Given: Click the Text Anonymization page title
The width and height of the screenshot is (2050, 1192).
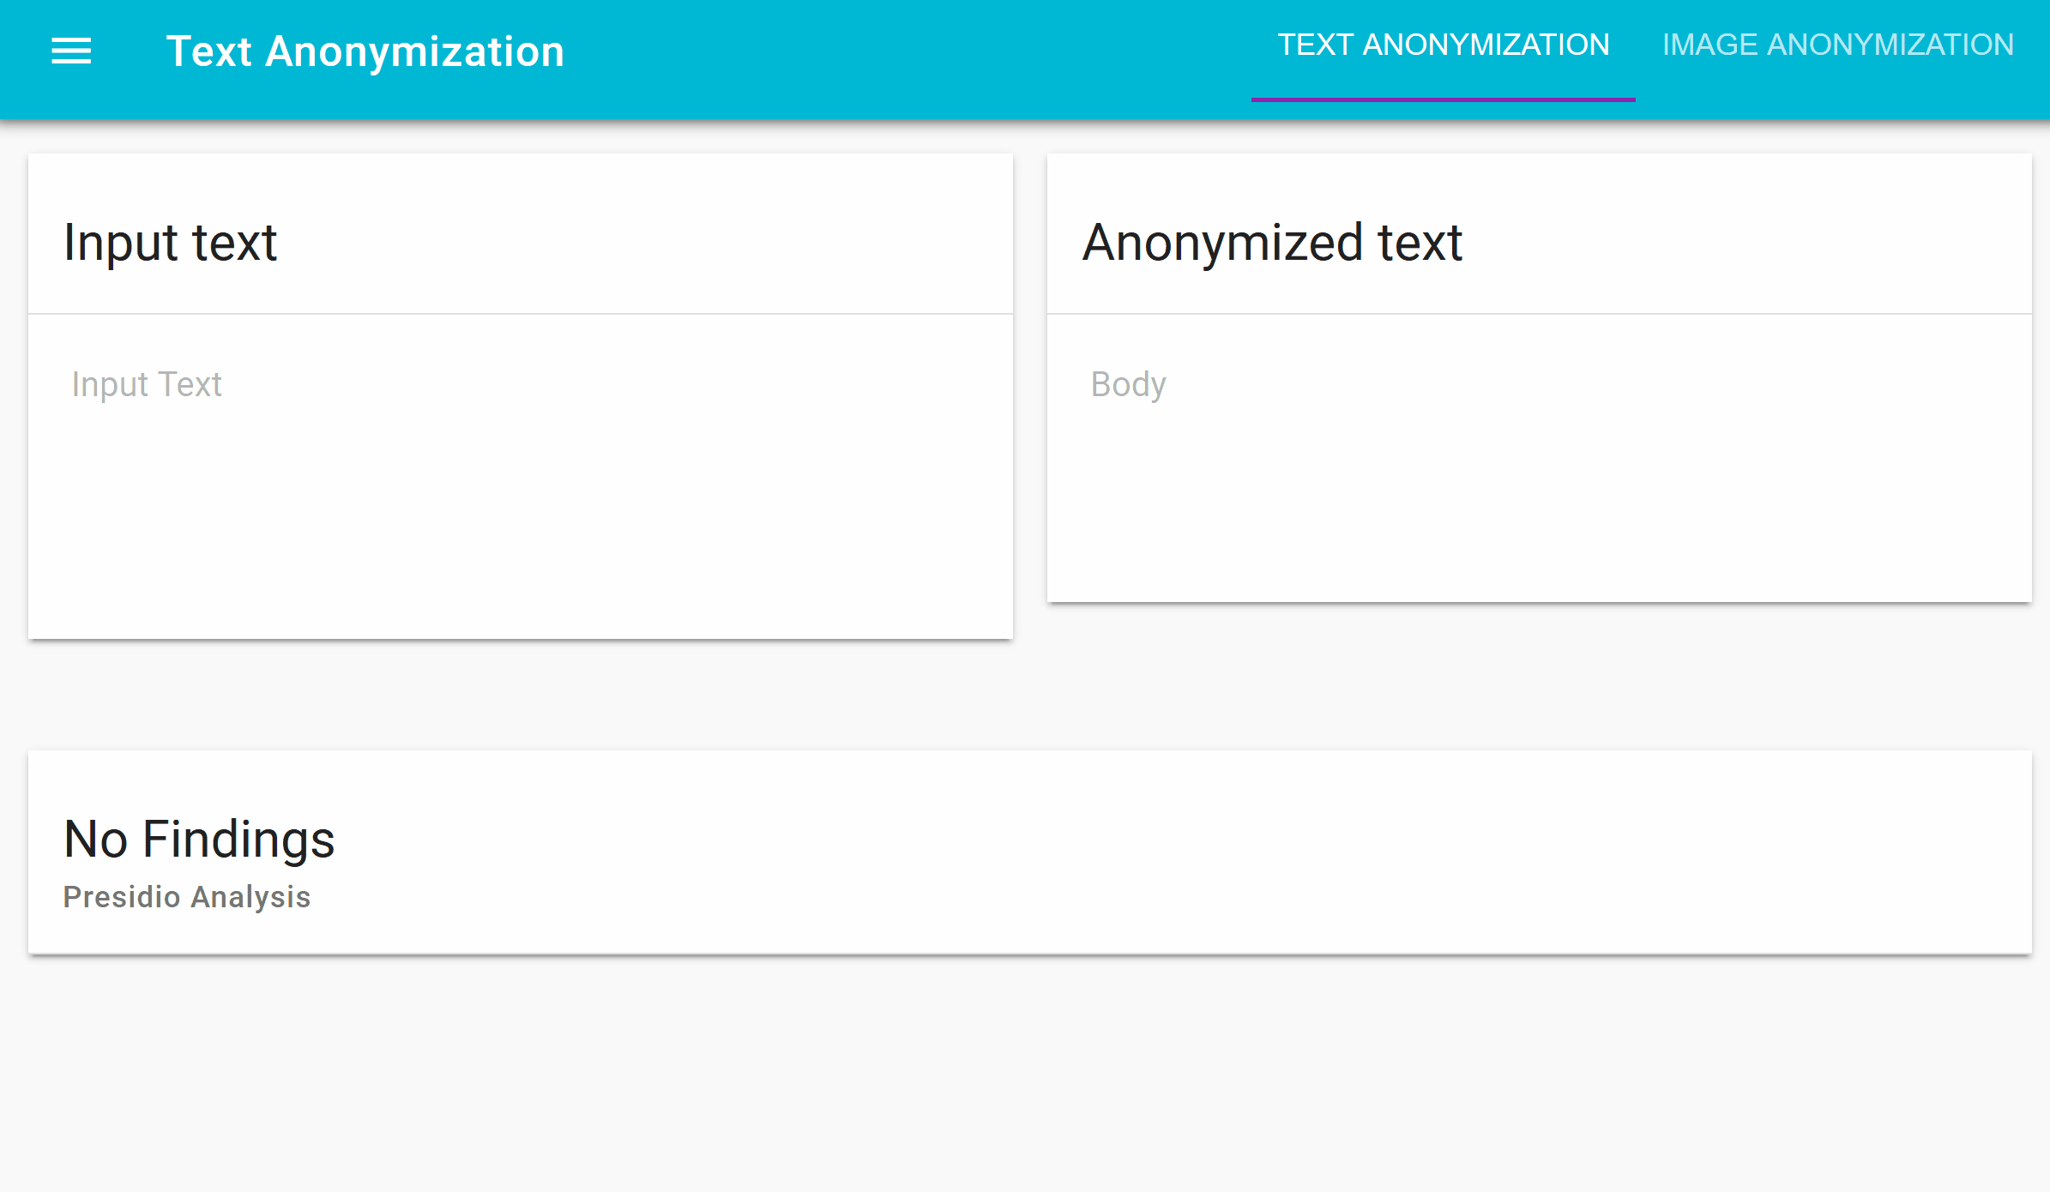Looking at the screenshot, I should [365, 51].
